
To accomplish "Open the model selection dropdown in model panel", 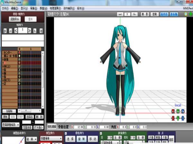I will click(51, 139).
